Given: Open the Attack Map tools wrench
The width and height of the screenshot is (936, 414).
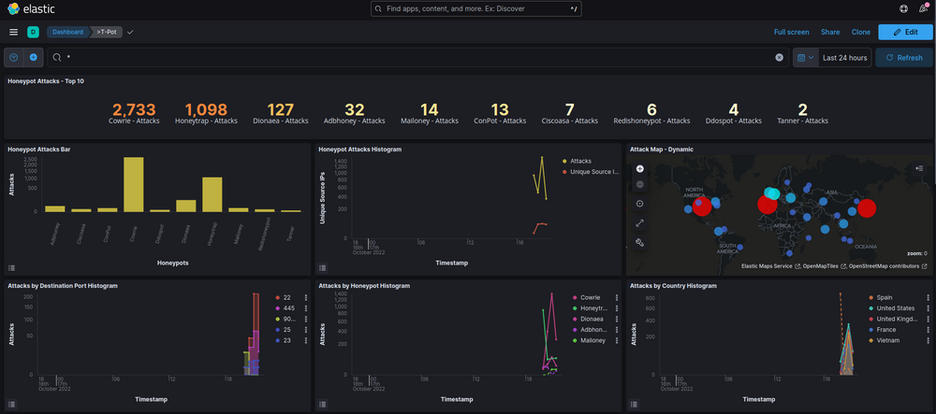Looking at the screenshot, I should 640,242.
